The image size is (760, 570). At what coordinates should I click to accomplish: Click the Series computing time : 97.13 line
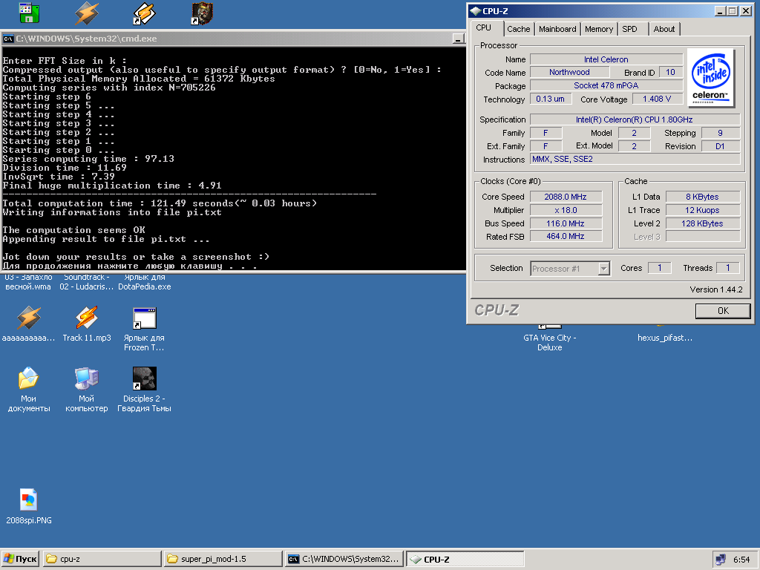point(88,159)
